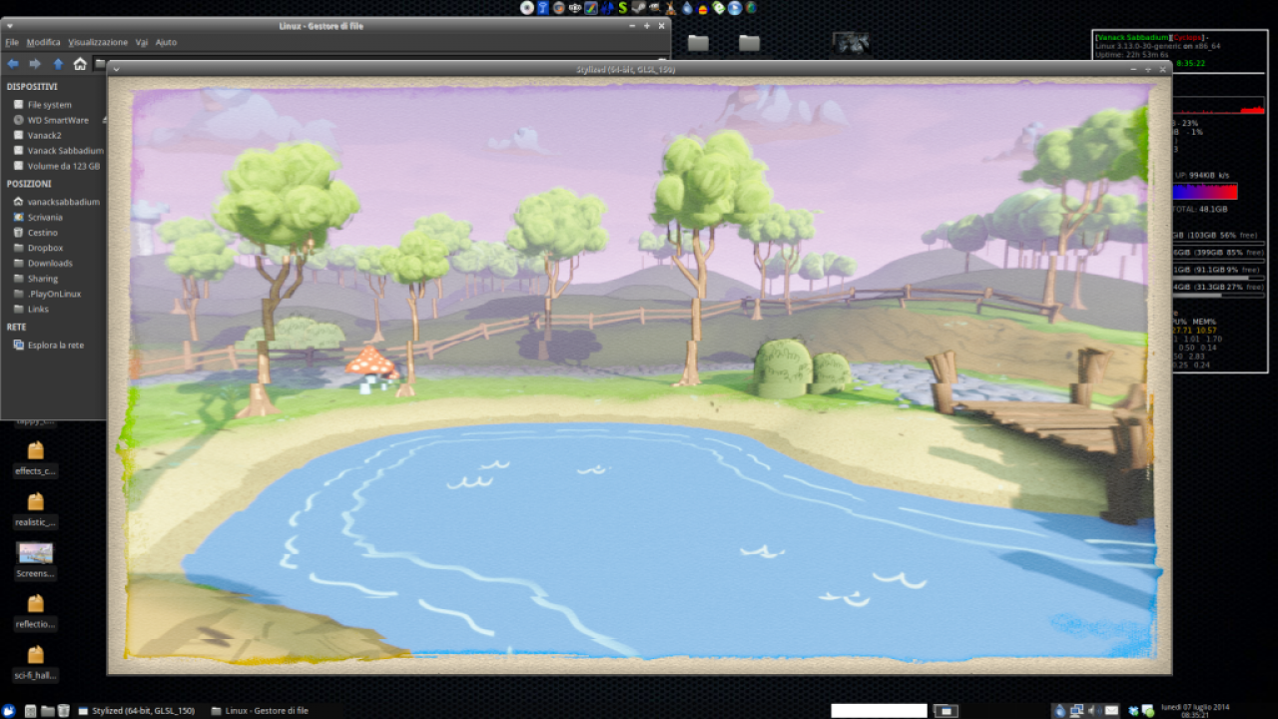Click the Dropbox tray icon
This screenshot has height=719, width=1278.
[x=1132, y=711]
